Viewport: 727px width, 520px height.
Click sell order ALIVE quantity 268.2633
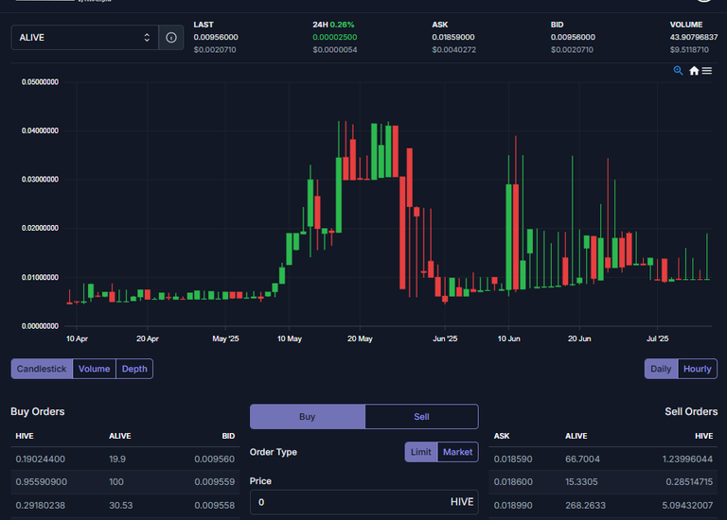click(x=585, y=505)
